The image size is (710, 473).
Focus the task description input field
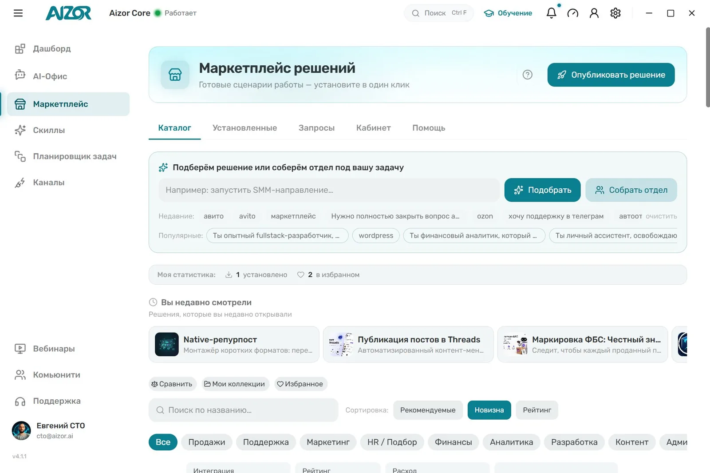(329, 190)
